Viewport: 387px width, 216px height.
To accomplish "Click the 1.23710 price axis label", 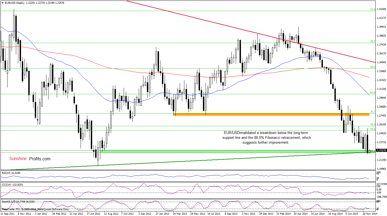I will pyautogui.click(x=381, y=142).
